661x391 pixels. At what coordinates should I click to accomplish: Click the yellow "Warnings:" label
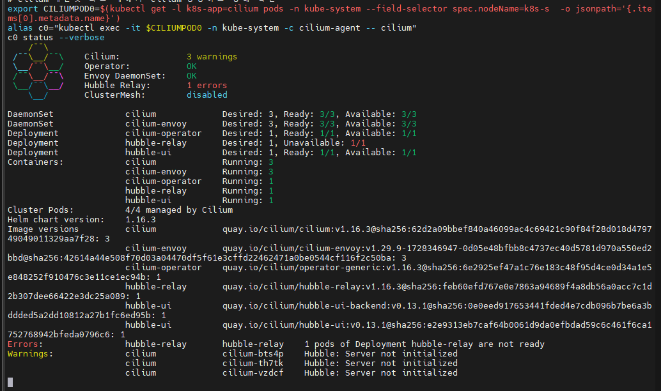(x=30, y=353)
